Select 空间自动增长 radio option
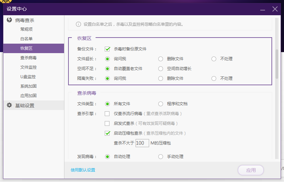This screenshot has height=182, width=284. [x=161, y=69]
